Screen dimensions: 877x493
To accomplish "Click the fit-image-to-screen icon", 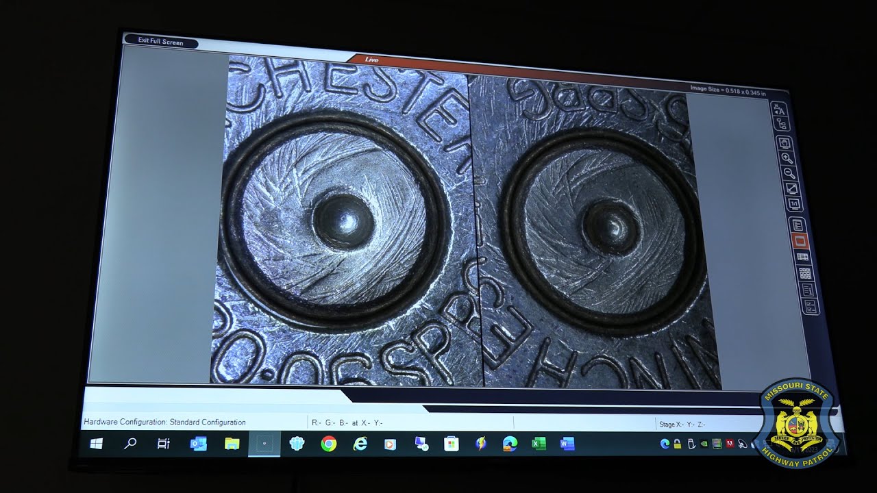I will [x=785, y=143].
